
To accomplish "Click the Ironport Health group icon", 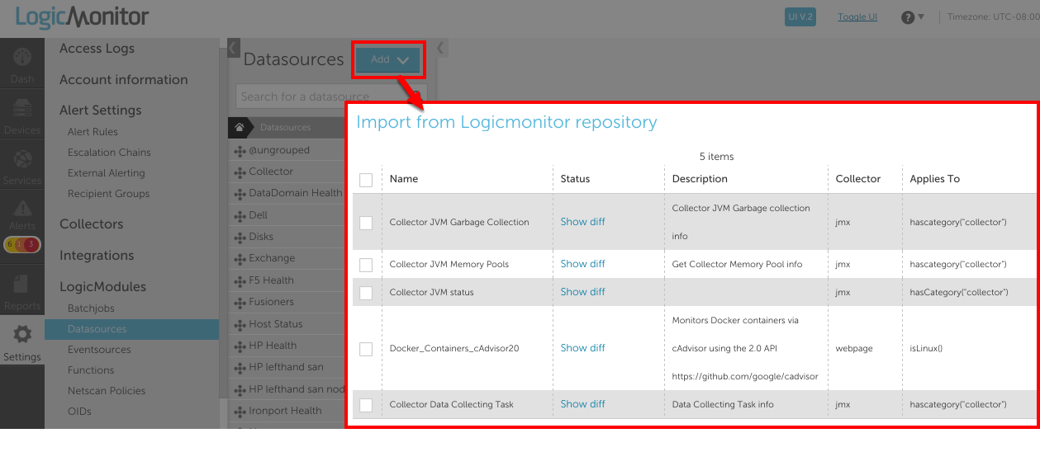I will (240, 411).
